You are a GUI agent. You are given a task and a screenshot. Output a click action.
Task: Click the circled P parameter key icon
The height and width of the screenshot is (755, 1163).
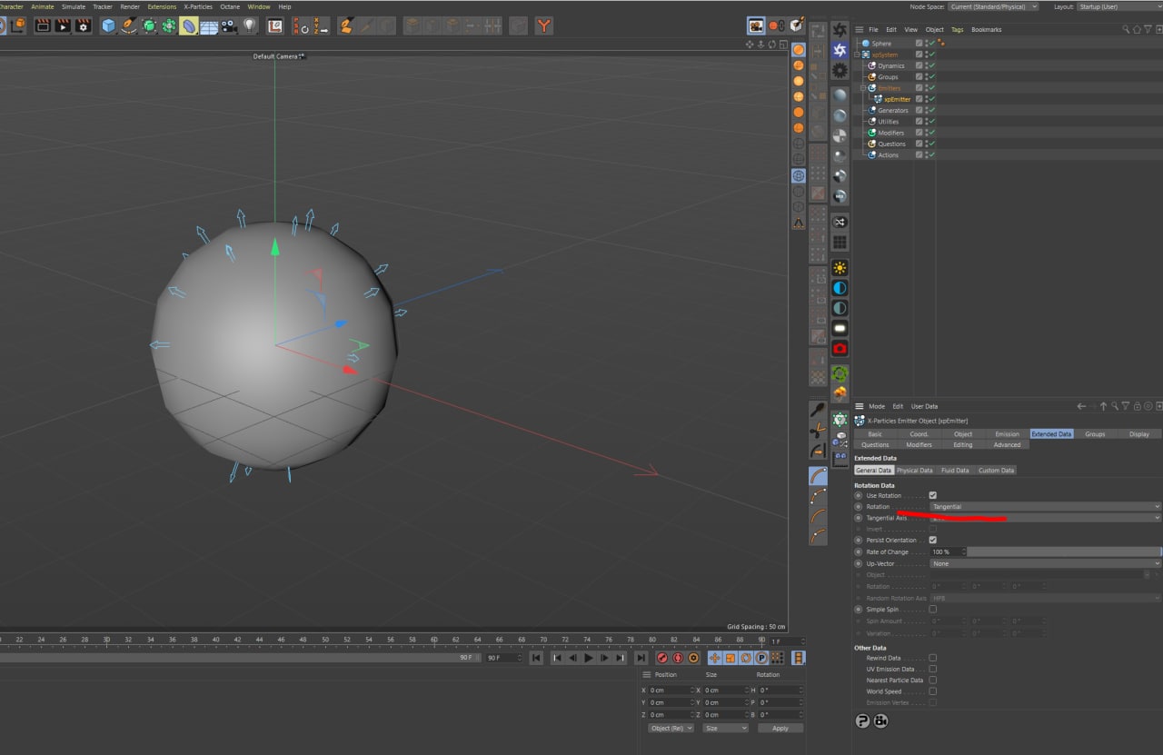point(761,658)
